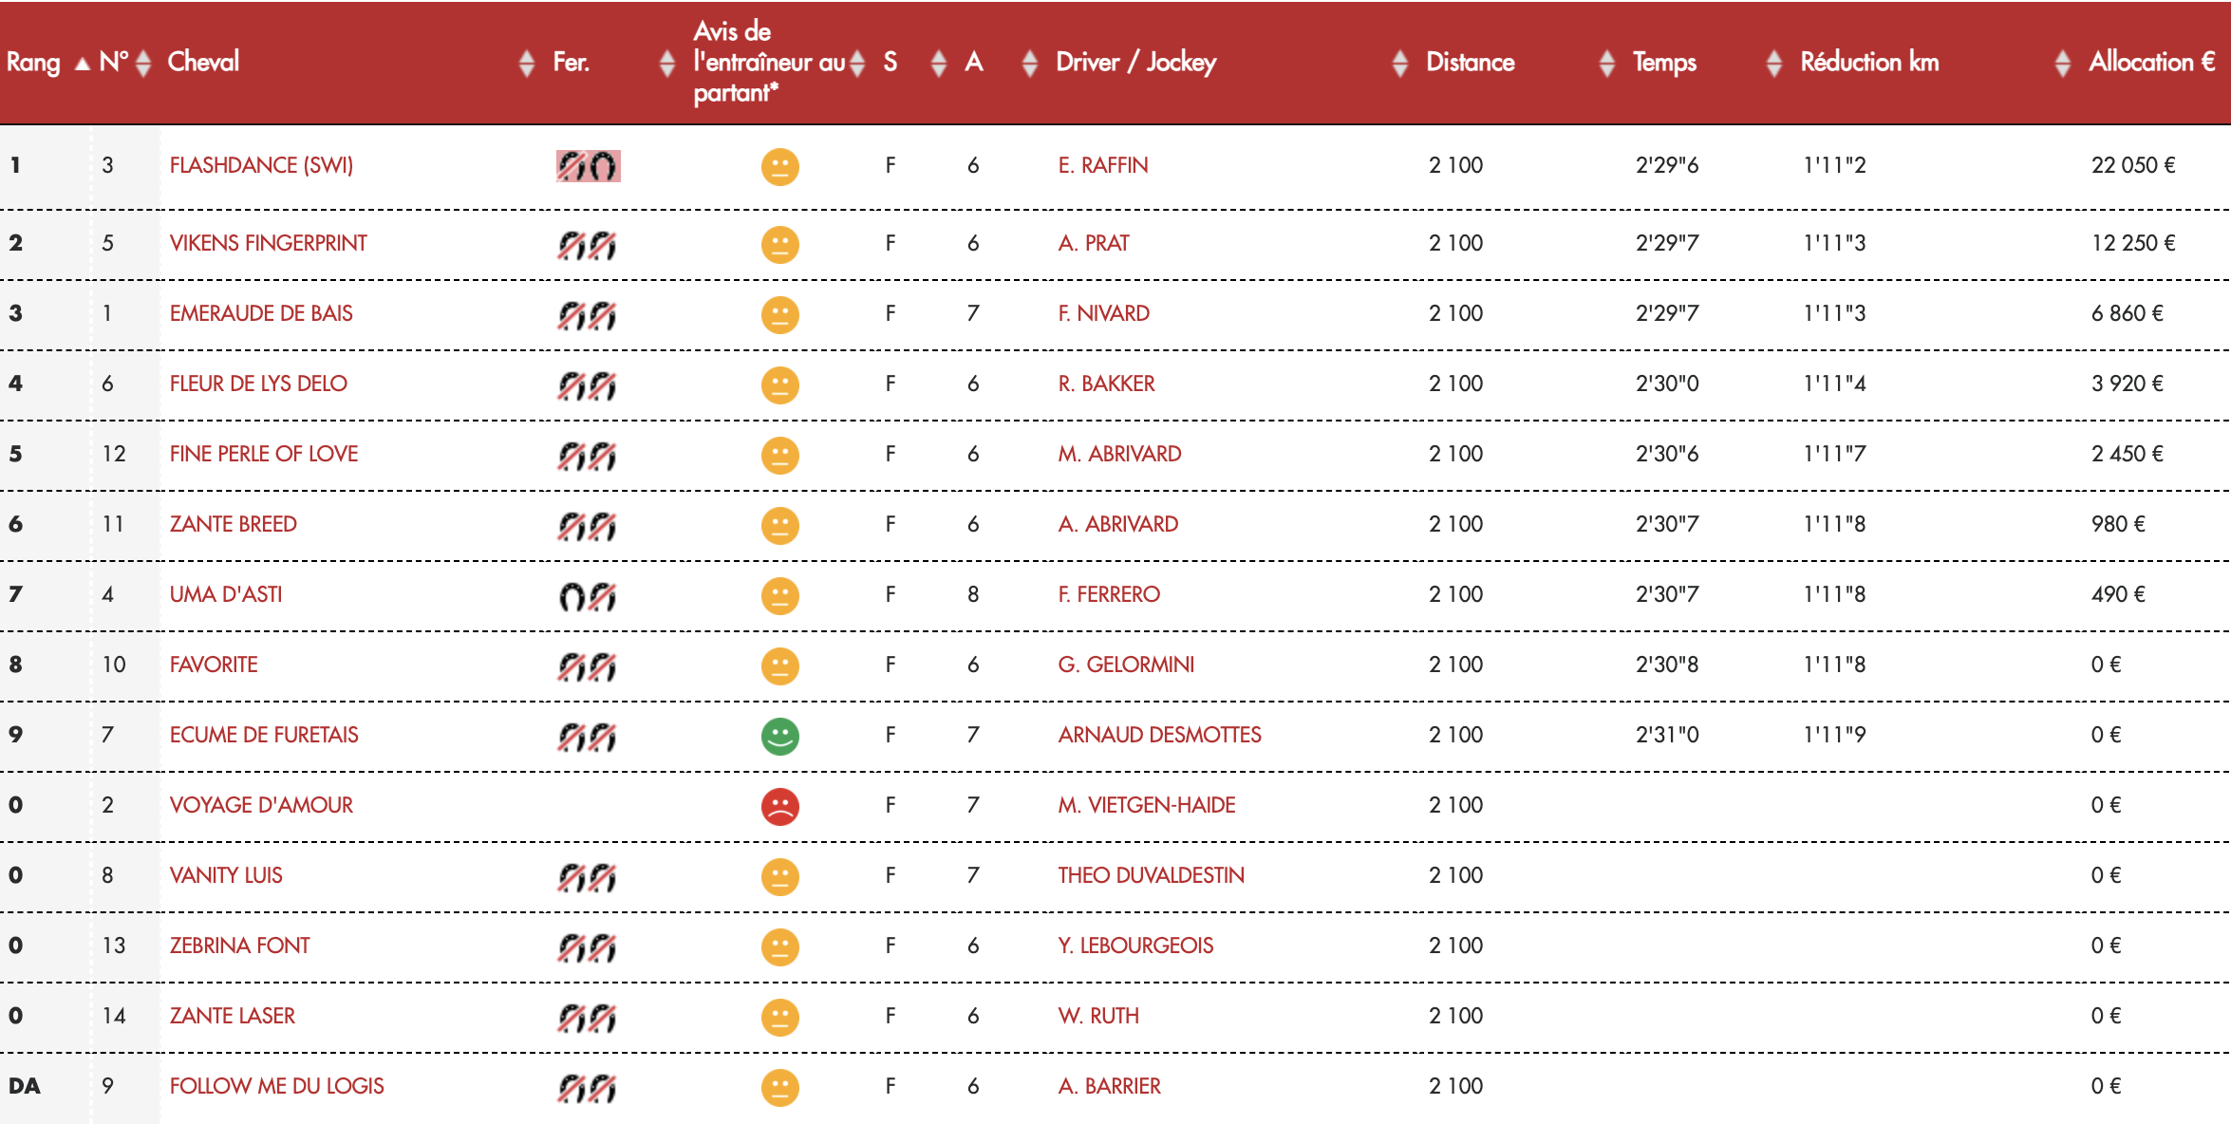Click the 1'11"9 réduction km value
This screenshot has height=1124, width=2231.
point(1834,735)
